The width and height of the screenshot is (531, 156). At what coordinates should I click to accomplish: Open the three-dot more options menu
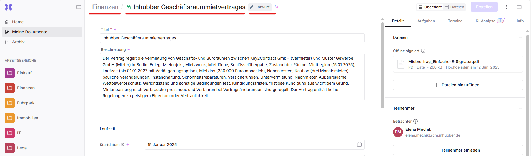pyautogui.click(x=507, y=7)
